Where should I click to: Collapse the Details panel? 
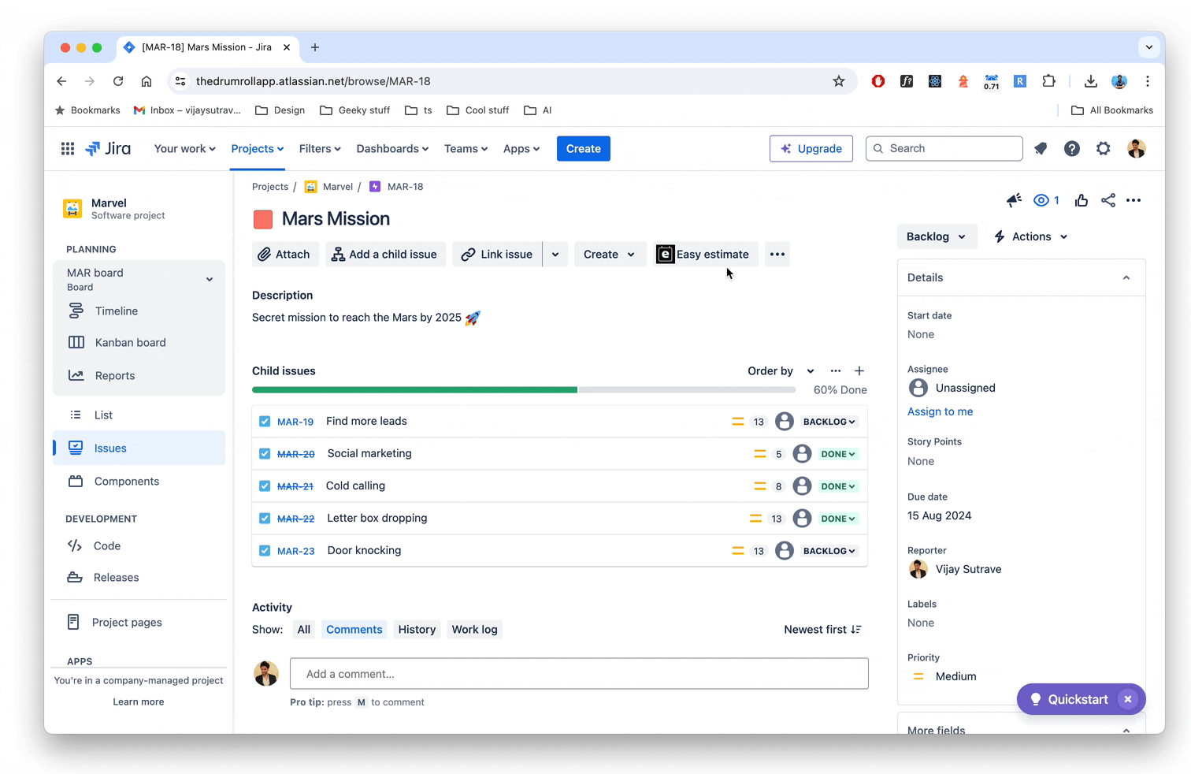[x=1126, y=277]
